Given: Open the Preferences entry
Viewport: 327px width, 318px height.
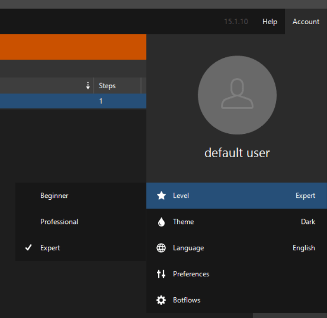Looking at the screenshot, I should pyautogui.click(x=191, y=274).
